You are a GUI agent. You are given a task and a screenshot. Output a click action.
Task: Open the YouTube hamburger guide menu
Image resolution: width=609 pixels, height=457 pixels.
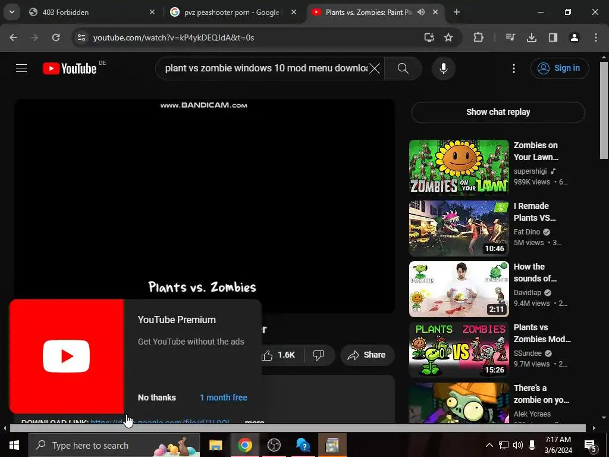coord(21,68)
